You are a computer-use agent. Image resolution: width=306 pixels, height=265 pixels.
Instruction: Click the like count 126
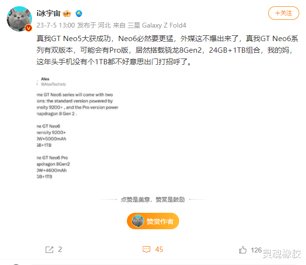[x=256, y=250]
